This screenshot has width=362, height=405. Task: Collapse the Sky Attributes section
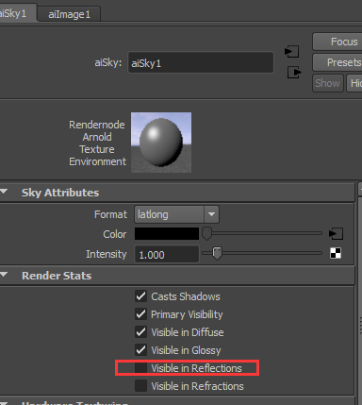pos(4,192)
